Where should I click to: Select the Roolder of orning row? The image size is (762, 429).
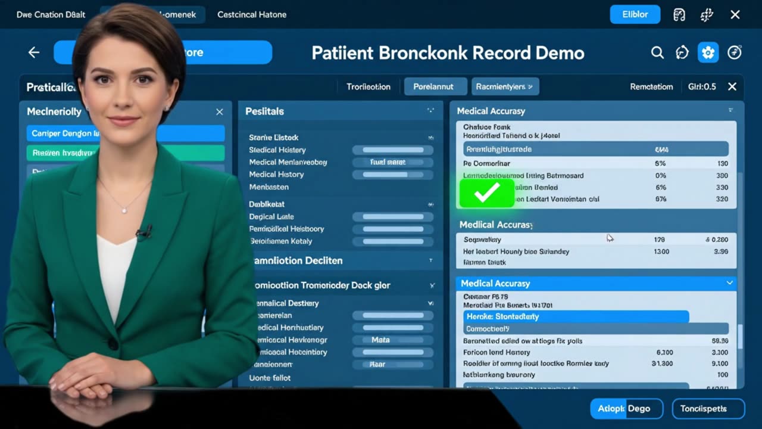(x=595, y=363)
